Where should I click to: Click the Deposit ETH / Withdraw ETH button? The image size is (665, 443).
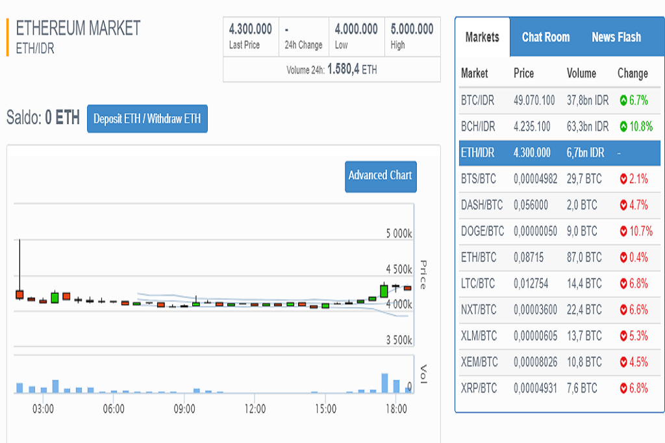147,119
